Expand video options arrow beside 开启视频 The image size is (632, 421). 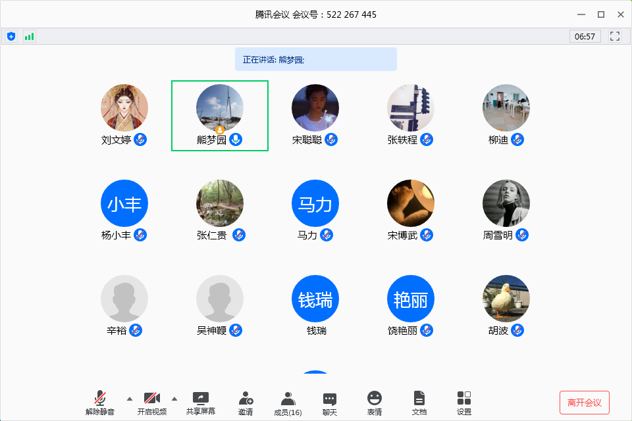[x=174, y=398]
